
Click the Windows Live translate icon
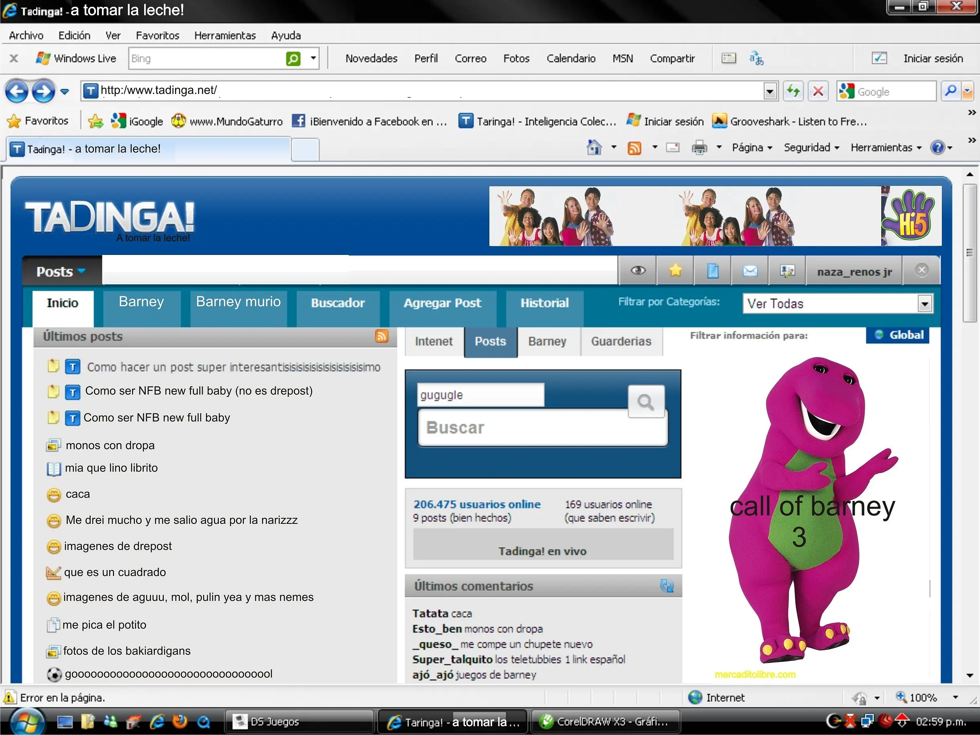pyautogui.click(x=756, y=59)
